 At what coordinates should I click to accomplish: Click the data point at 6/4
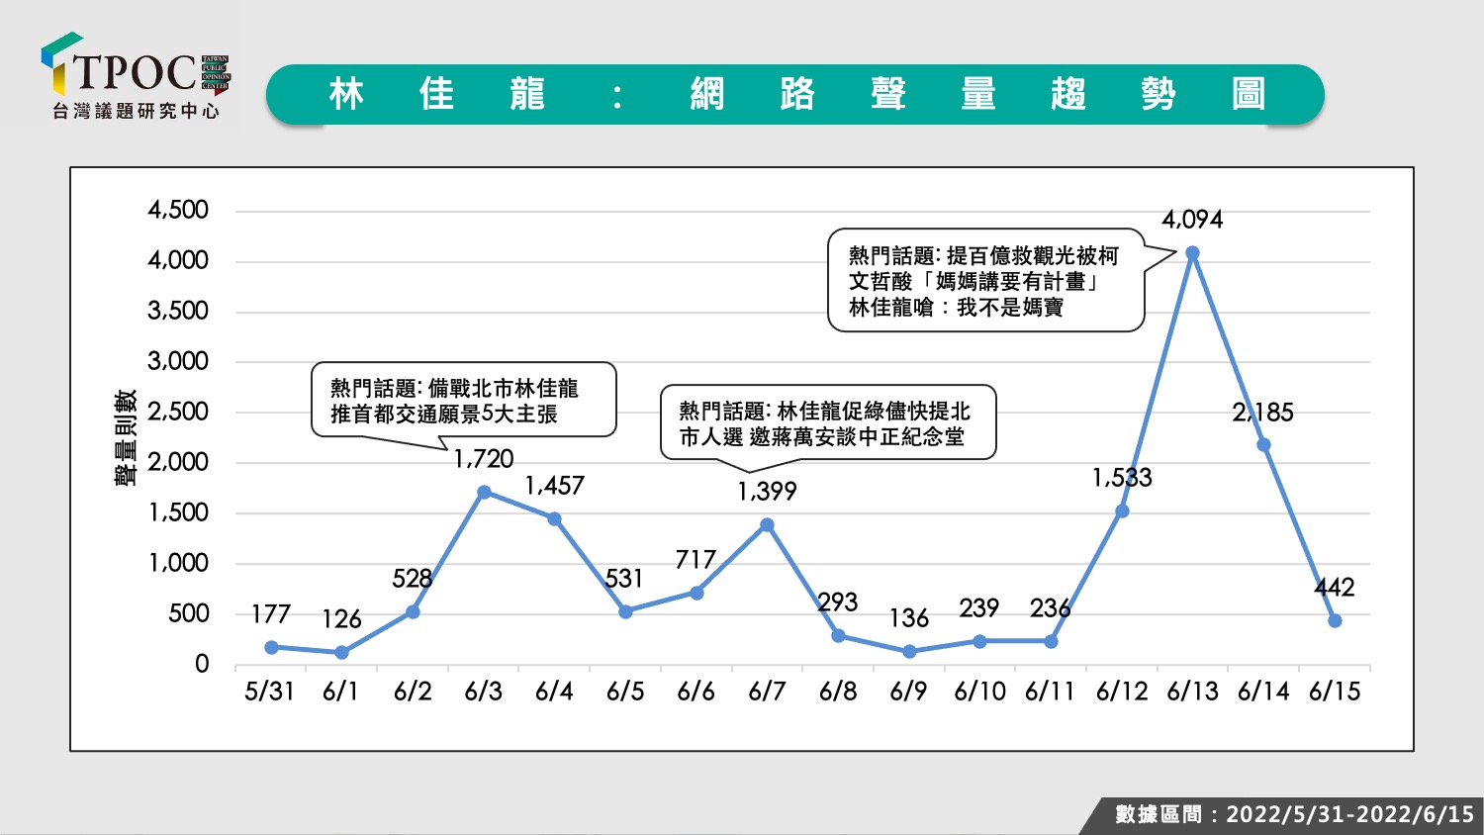pyautogui.click(x=554, y=518)
